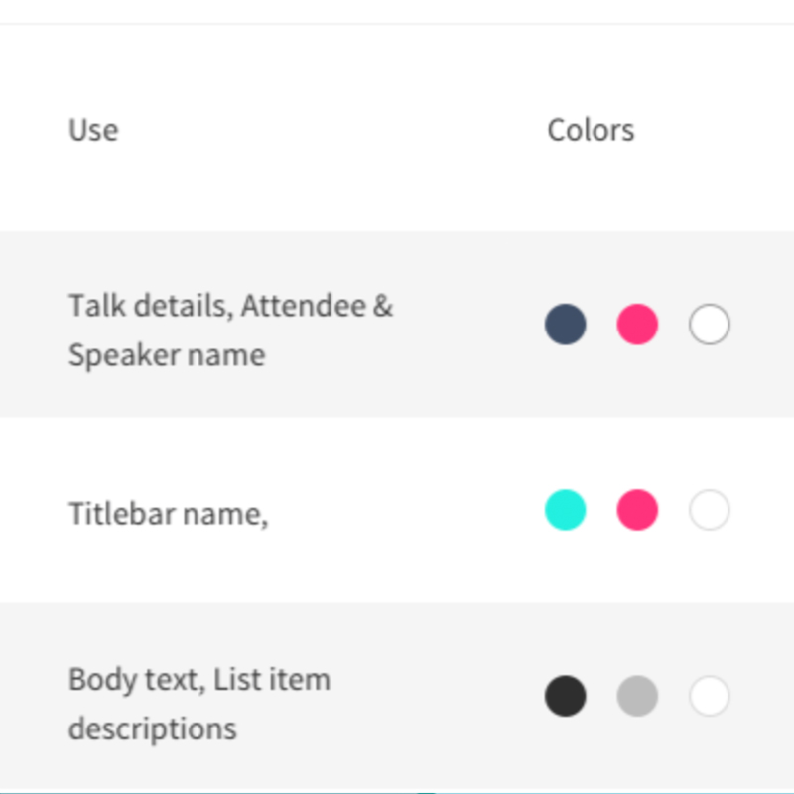Viewport: 794px width, 794px height.
Task: Select the dark navy swatch for Talk details
Action: click(x=565, y=325)
